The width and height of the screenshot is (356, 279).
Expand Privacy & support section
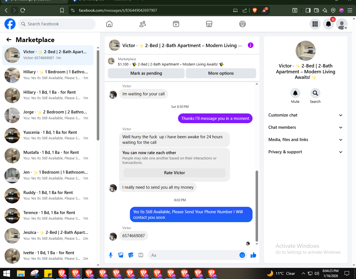click(x=305, y=152)
